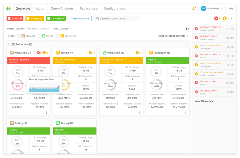The height and width of the screenshot is (158, 240).
Task: Click the New Instance button
Action: click(80, 18)
